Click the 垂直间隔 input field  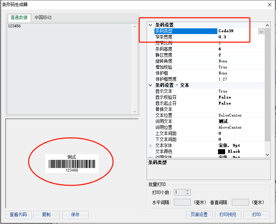240,202
